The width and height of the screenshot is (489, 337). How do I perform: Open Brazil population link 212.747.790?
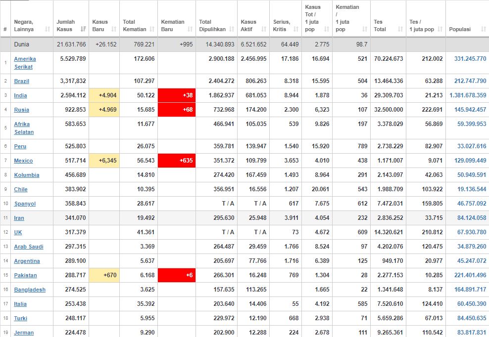470,81
